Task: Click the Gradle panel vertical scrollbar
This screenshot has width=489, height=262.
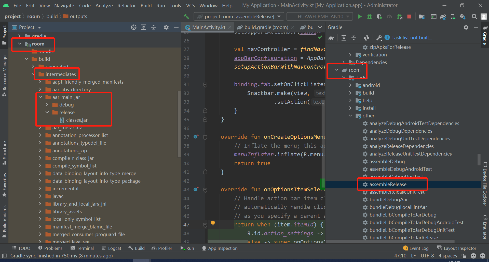Action: (479, 159)
